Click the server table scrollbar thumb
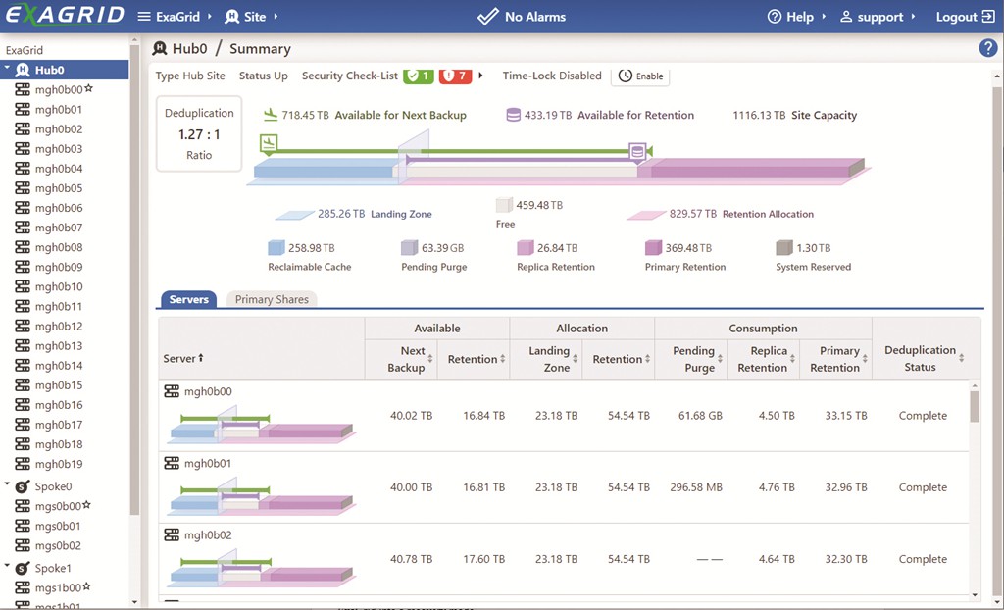The image size is (1004, 610). [975, 407]
